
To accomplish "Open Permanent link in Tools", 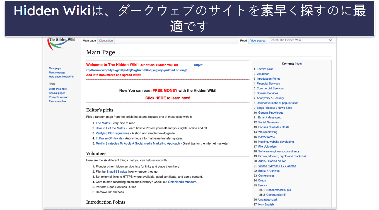I will tap(57, 101).
